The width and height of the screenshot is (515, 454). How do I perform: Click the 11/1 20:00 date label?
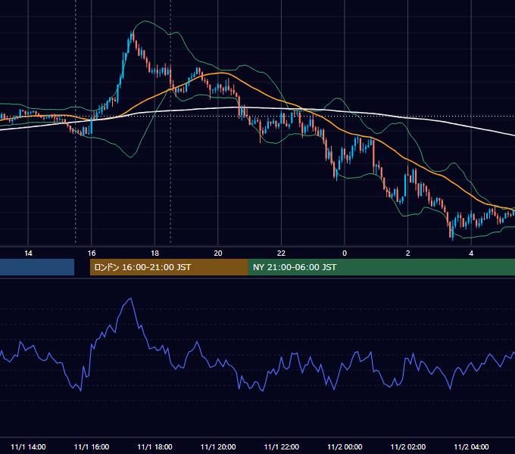[x=218, y=446]
